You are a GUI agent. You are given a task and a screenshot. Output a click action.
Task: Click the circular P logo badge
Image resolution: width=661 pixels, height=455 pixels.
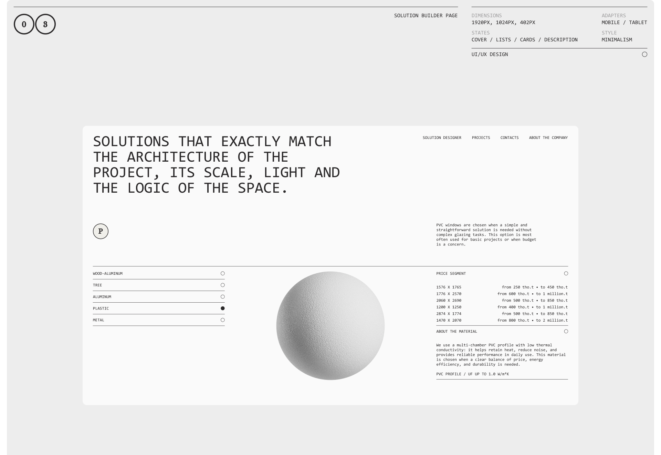[x=101, y=231]
